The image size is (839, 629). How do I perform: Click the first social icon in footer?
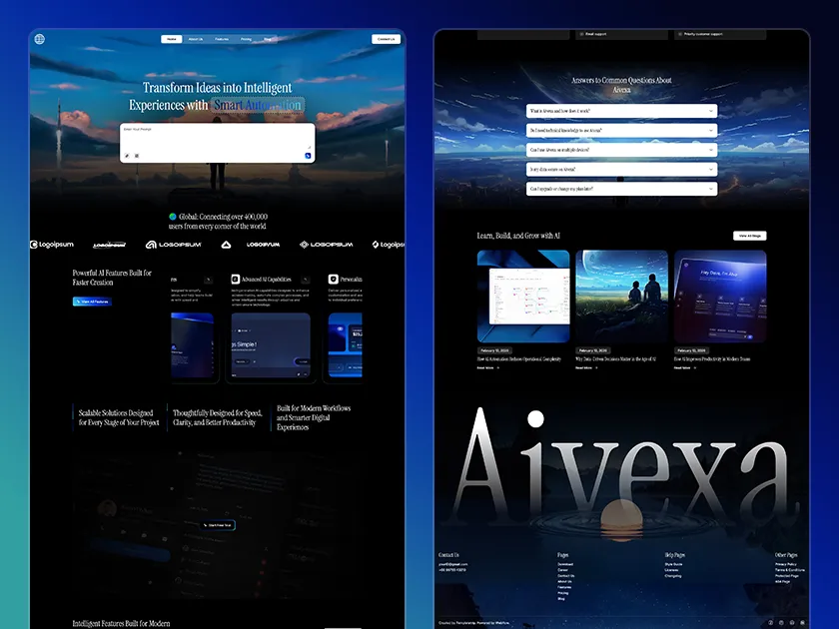pos(771,623)
